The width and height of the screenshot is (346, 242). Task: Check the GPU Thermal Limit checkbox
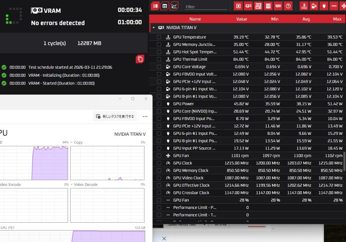click(159, 59)
